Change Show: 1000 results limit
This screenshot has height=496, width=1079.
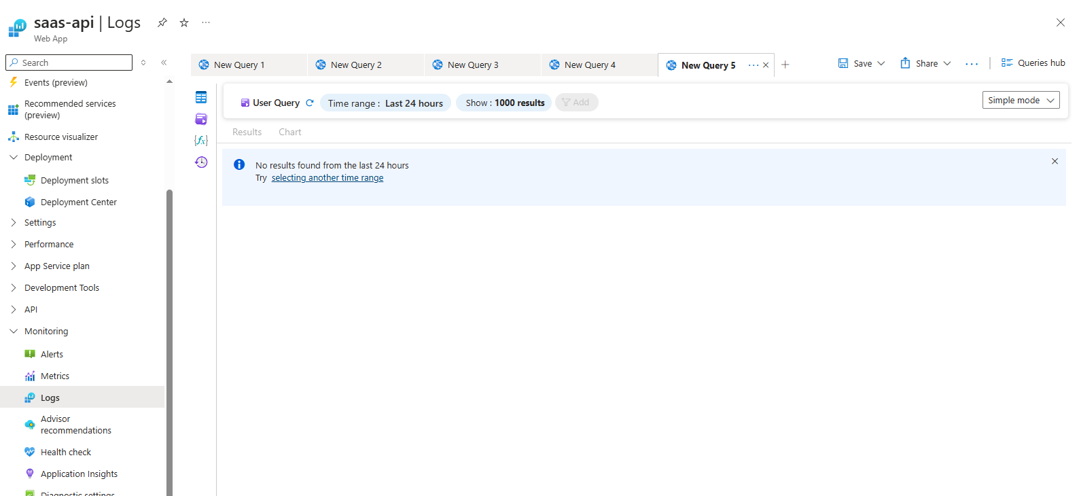click(x=505, y=103)
